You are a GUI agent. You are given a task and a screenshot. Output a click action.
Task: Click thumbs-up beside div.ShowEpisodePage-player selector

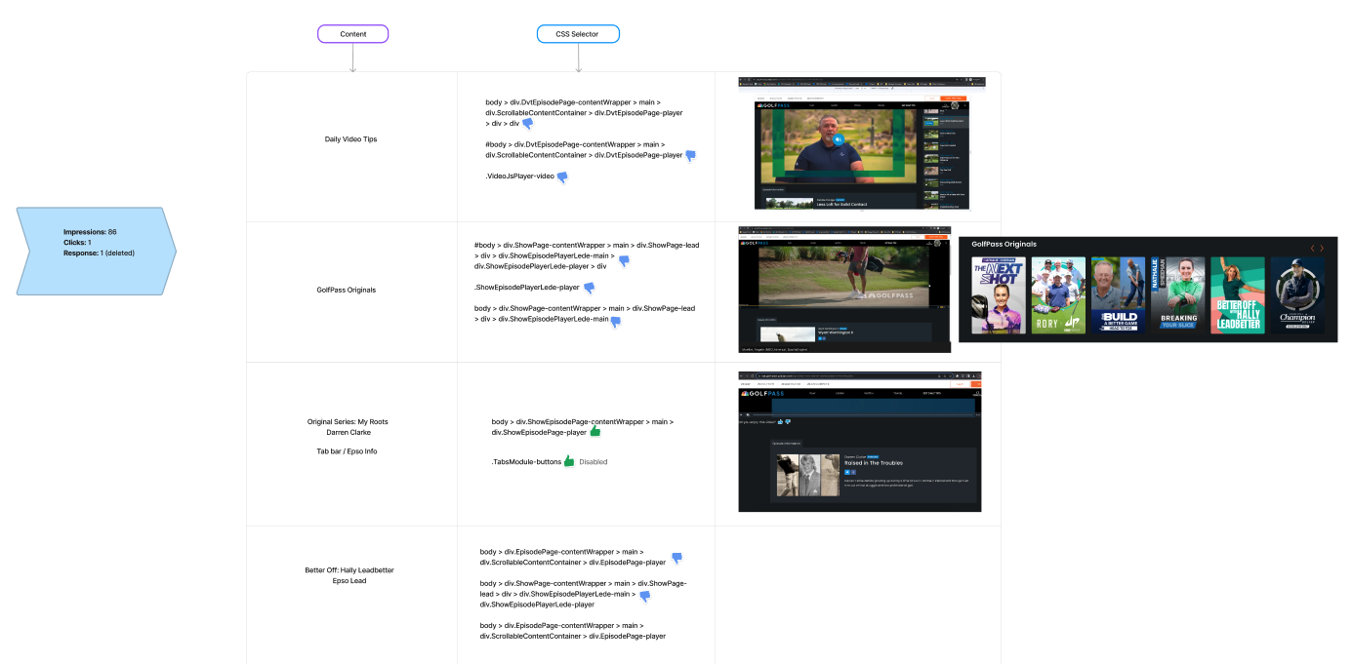tap(594, 431)
